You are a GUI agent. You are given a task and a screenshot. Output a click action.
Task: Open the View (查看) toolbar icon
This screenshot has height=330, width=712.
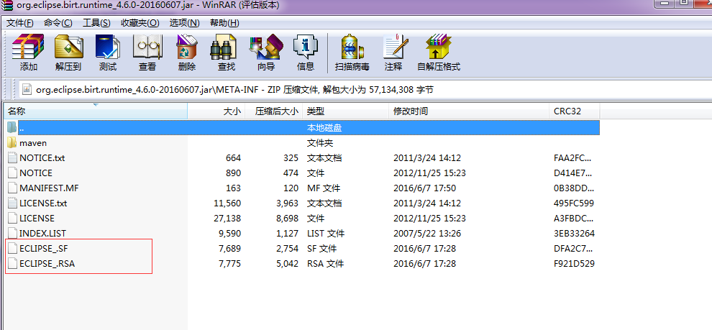pyautogui.click(x=147, y=47)
